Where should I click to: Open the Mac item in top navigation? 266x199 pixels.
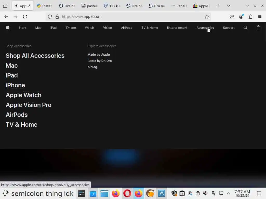click(x=38, y=27)
